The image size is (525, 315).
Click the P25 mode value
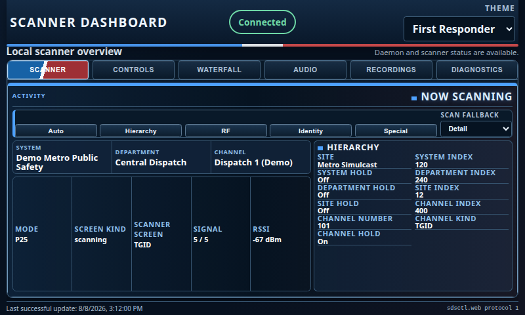pos(22,240)
